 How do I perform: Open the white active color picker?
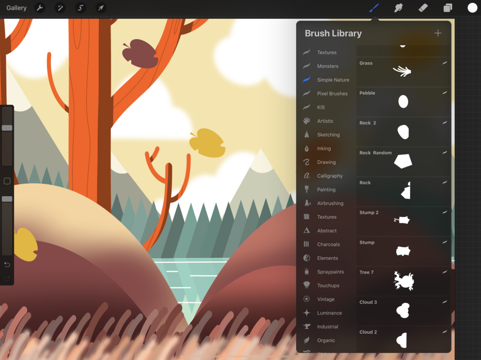(472, 8)
